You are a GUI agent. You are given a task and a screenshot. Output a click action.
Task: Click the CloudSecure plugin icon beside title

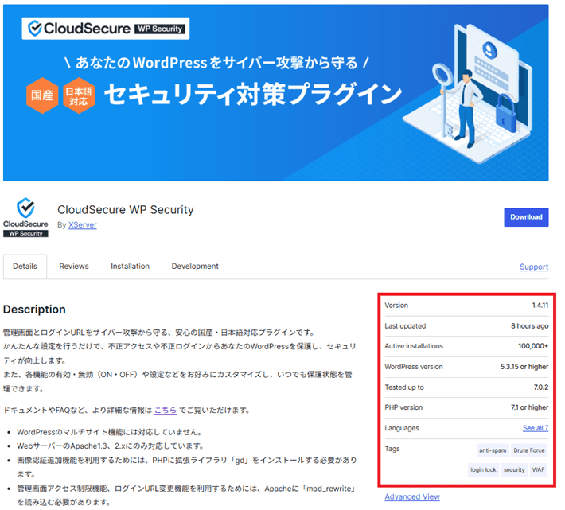click(25, 217)
